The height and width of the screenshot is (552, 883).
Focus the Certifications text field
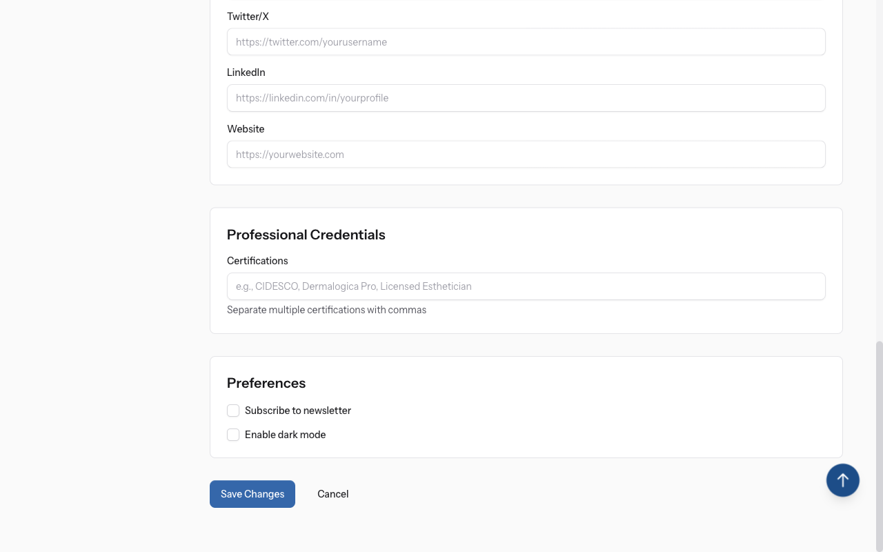tap(526, 286)
